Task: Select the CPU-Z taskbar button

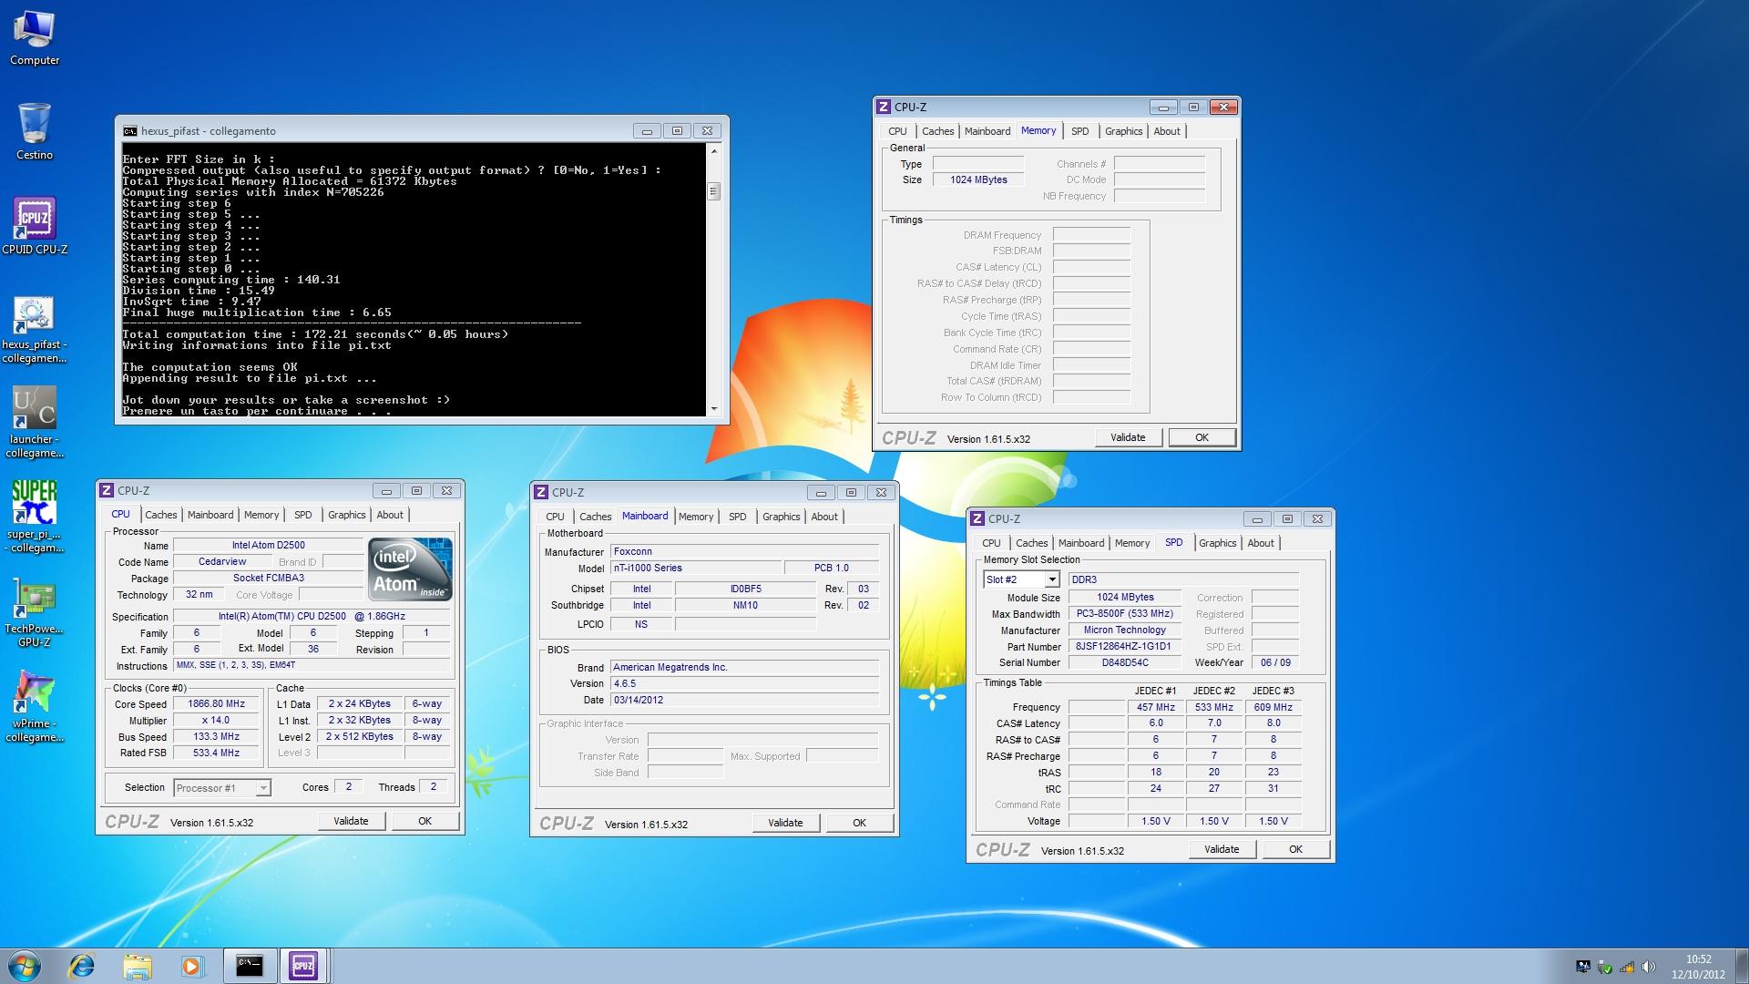Action: 303,966
